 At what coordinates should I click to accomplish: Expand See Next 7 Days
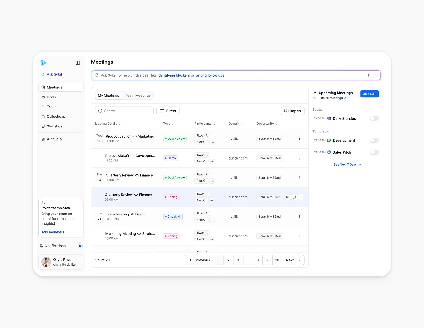pos(347,164)
